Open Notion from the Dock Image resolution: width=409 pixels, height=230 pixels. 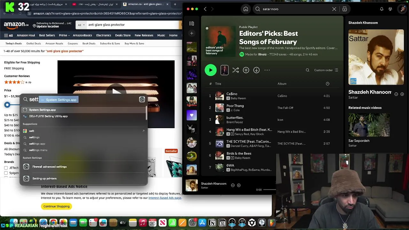[212, 223]
